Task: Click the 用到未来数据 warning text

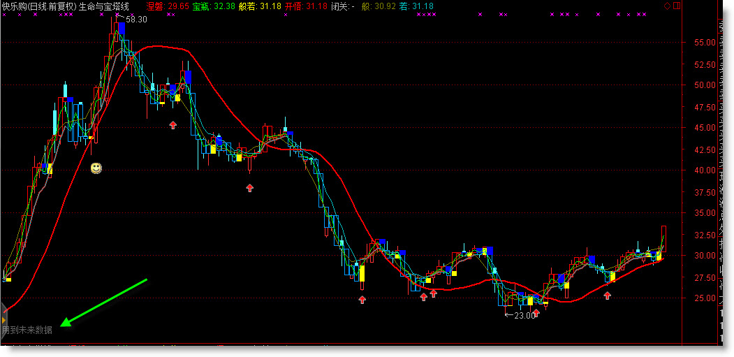Action: pyautogui.click(x=27, y=330)
